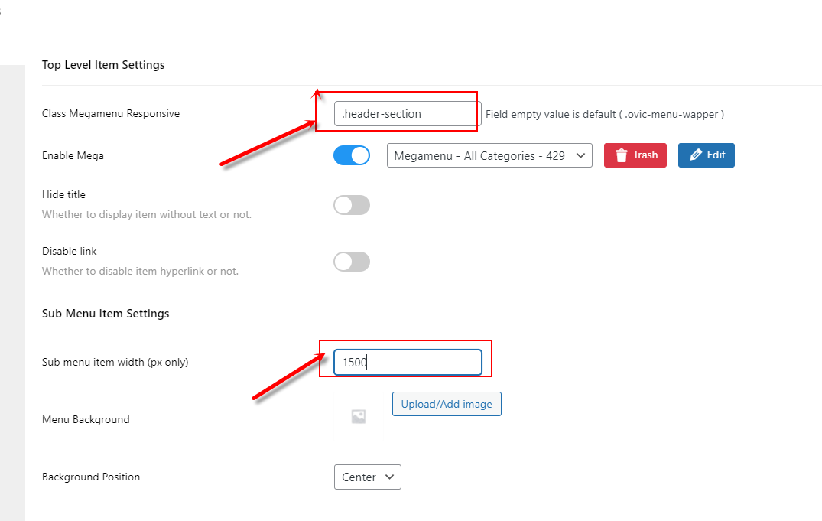Click the Trash button
Viewport: 822px width, 521px height.
tap(635, 155)
